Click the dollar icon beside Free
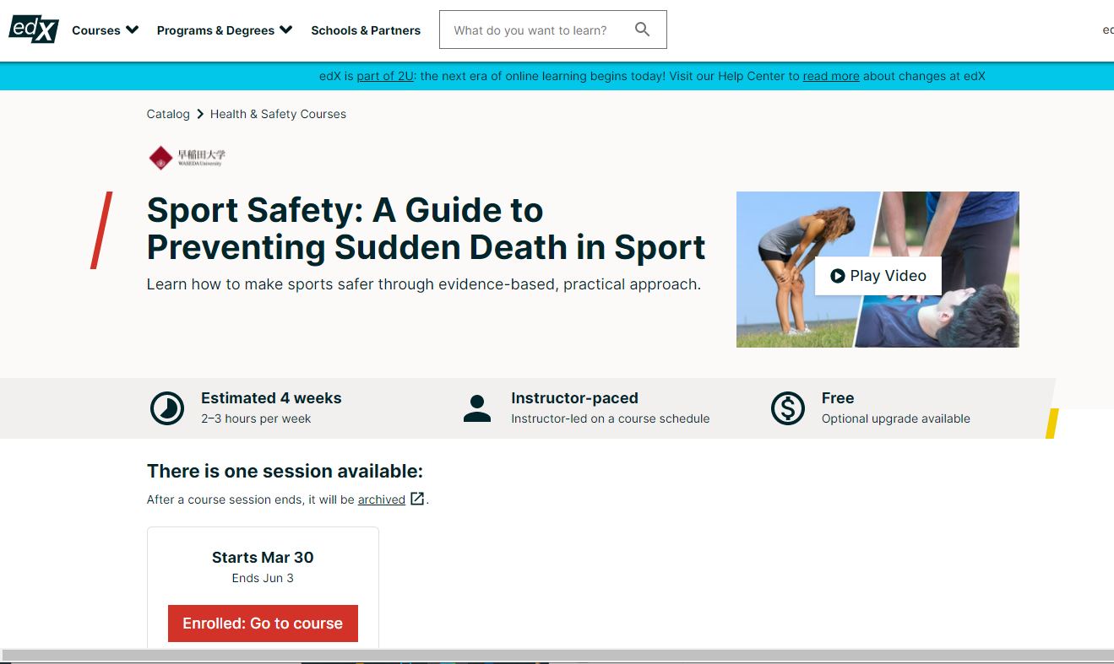This screenshot has height=664, width=1114. [788, 408]
